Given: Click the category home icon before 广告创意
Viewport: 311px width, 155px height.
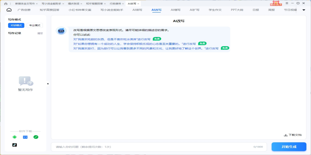Looking at the screenshot, I should (9, 10).
